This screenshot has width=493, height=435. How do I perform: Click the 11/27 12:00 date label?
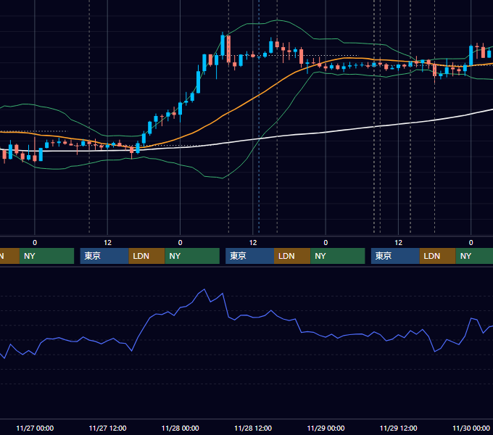107,428
